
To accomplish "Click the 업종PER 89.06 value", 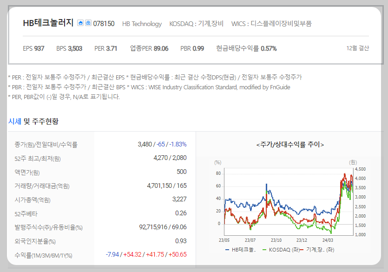I will (x=149, y=48).
